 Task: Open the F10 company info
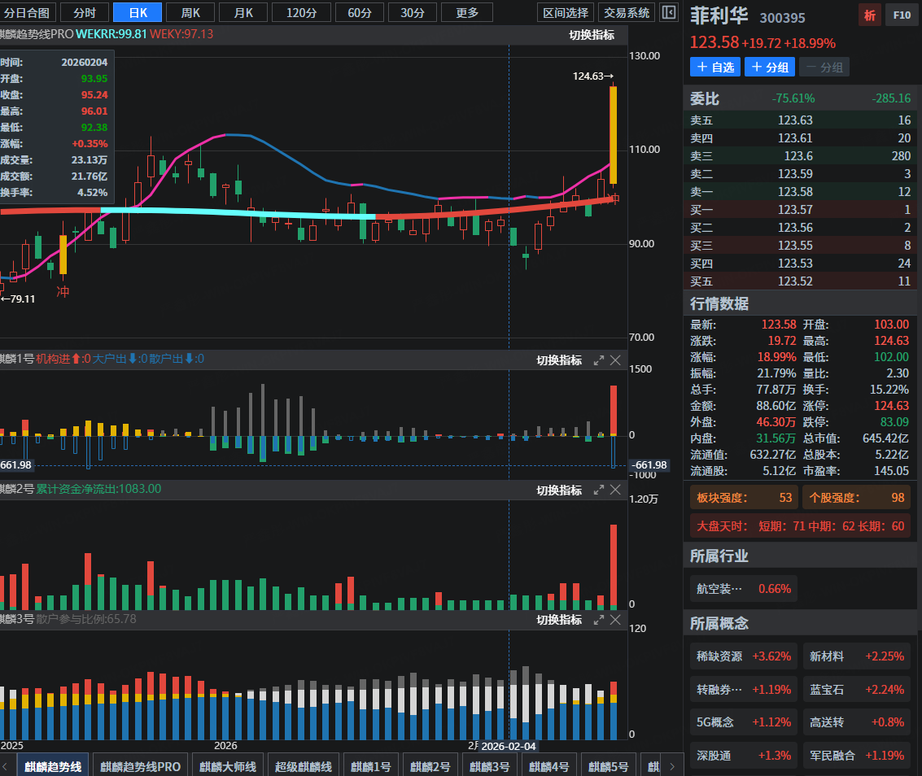(902, 15)
